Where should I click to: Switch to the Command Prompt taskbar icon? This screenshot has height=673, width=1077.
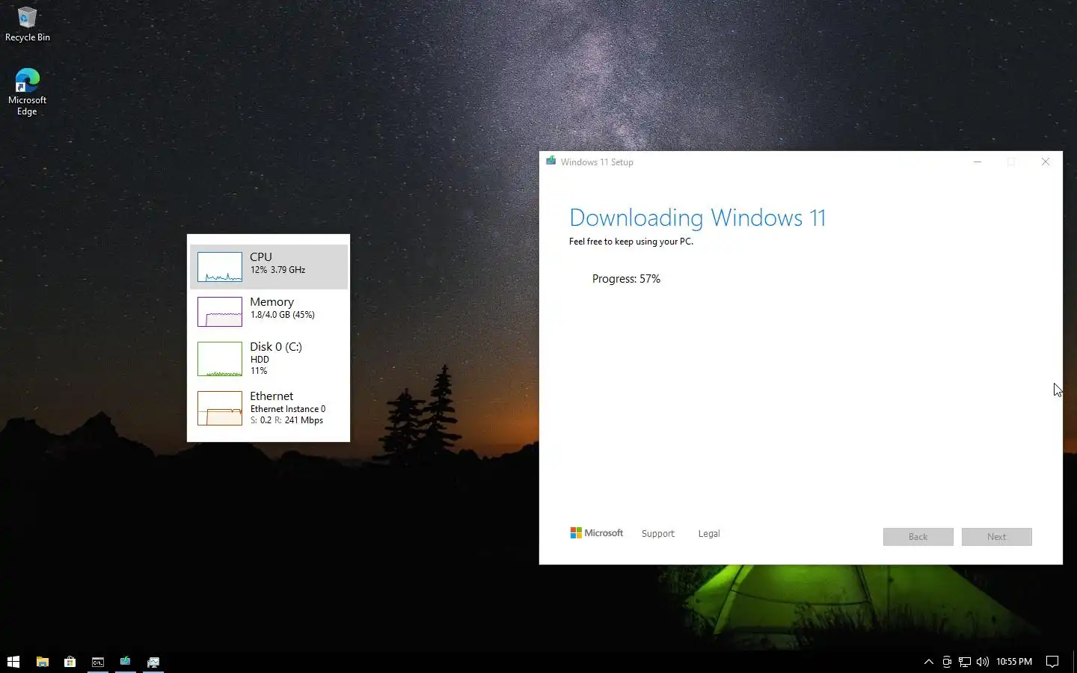pyautogui.click(x=98, y=662)
